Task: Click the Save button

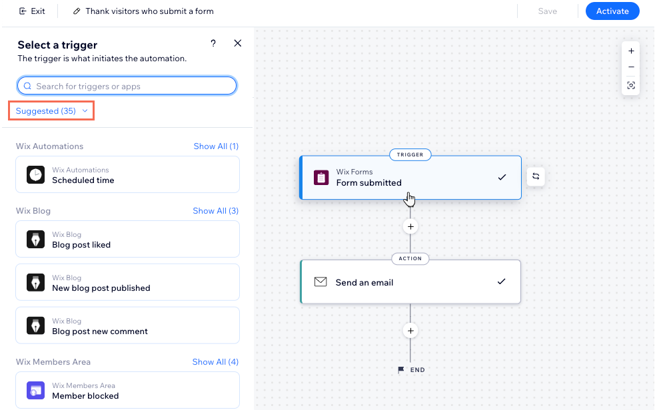Action: click(x=547, y=11)
